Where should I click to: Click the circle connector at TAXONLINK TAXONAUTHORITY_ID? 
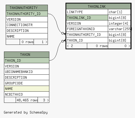(x=63, y=33)
